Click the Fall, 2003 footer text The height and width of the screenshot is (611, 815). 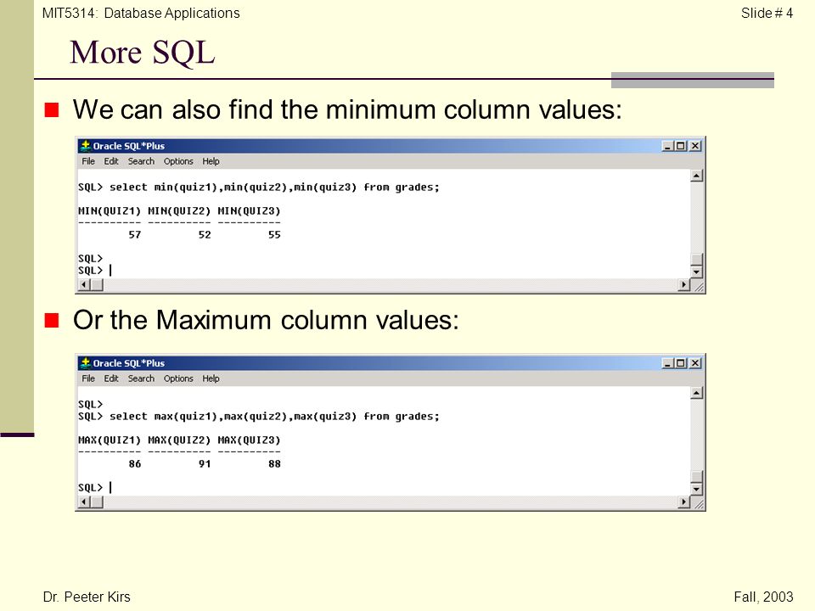763,597
